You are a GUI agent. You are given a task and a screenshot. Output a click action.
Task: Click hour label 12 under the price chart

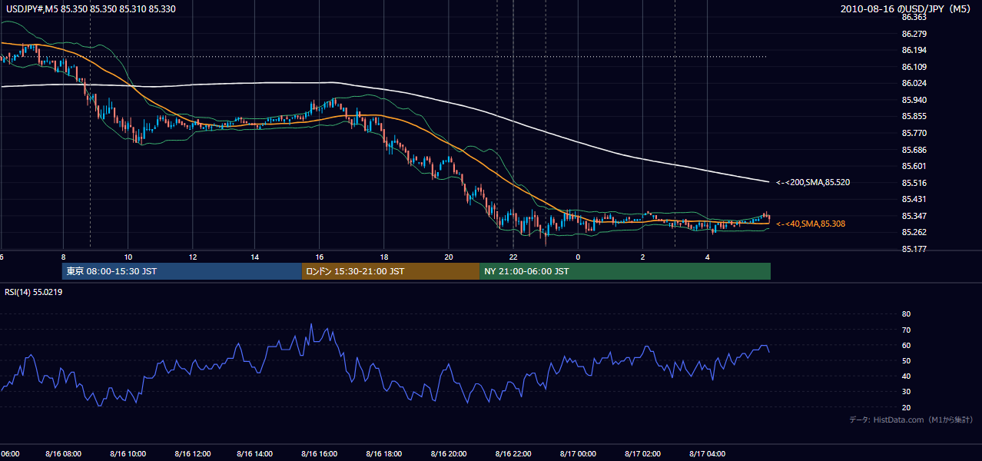[193, 257]
